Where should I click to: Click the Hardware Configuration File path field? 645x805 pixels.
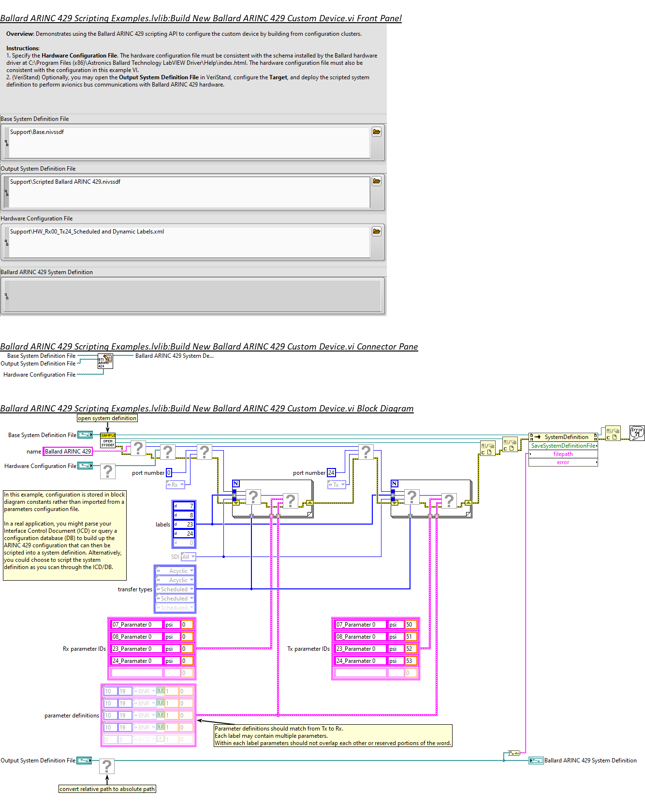point(189,242)
